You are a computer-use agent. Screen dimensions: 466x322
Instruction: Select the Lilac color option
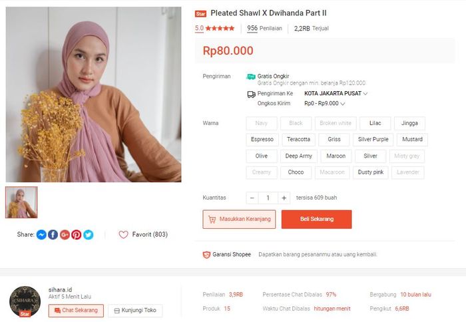click(375, 123)
